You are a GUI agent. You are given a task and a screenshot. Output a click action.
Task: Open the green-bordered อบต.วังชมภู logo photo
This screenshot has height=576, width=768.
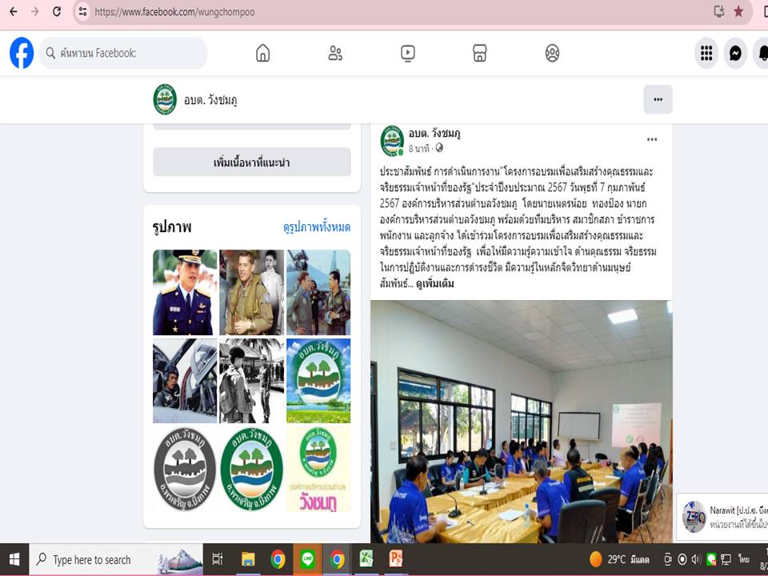(x=252, y=470)
